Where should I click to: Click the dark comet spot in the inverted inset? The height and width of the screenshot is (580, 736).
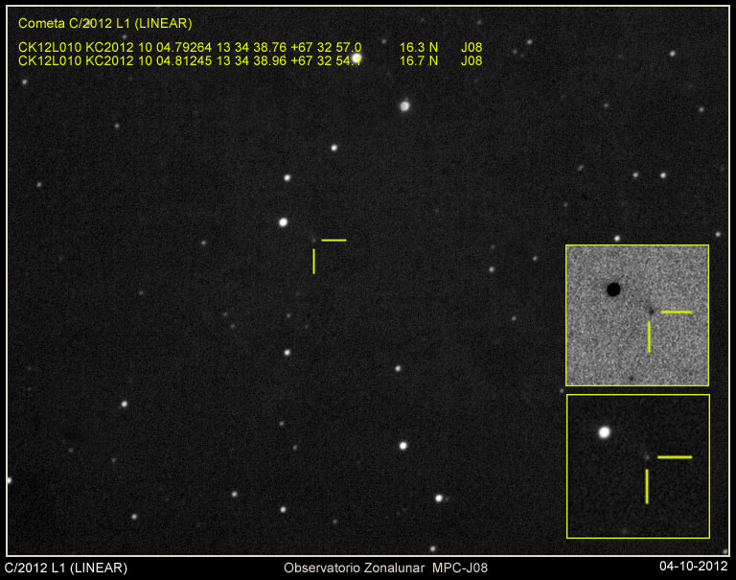650,311
